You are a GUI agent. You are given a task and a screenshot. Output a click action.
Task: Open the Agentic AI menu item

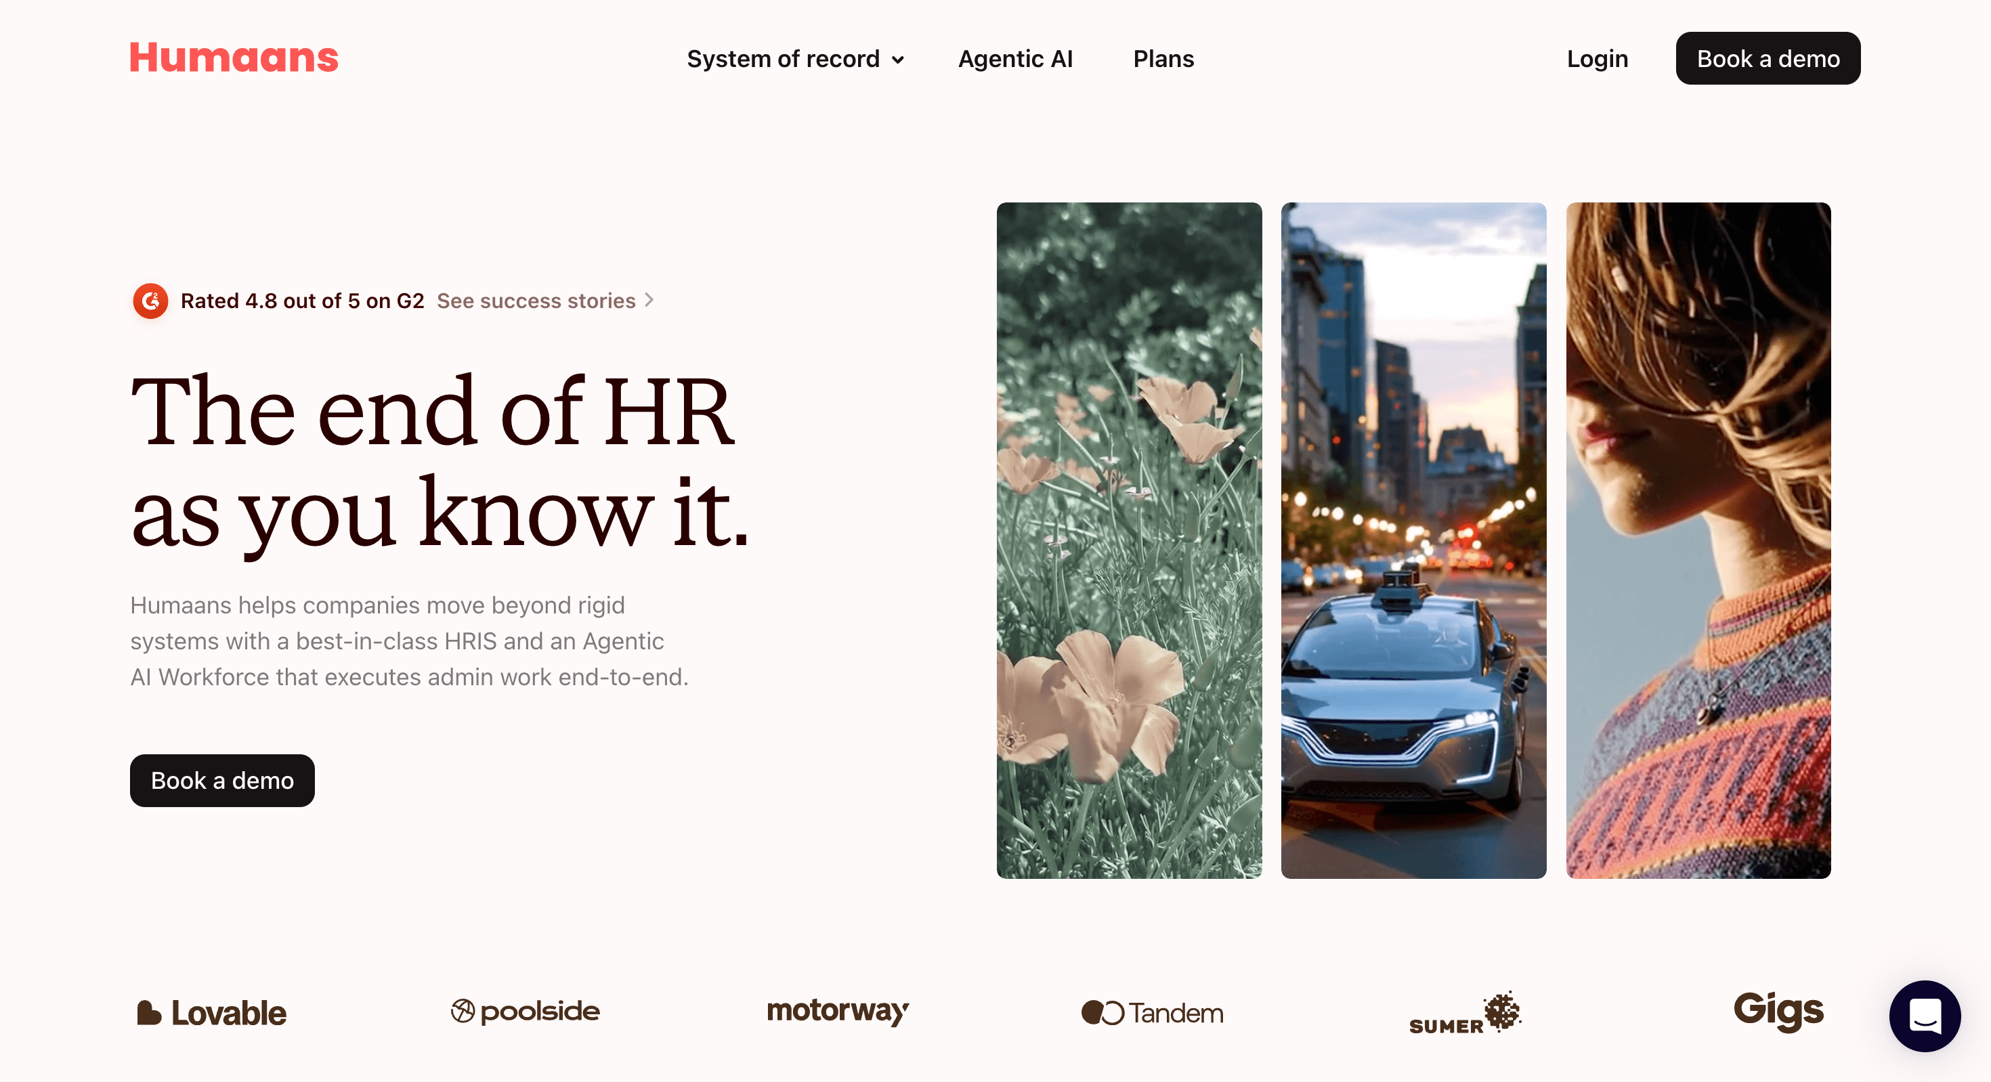pyautogui.click(x=1015, y=59)
